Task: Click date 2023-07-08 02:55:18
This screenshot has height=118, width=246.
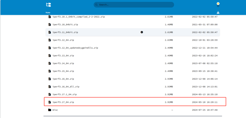Action: (205, 63)
